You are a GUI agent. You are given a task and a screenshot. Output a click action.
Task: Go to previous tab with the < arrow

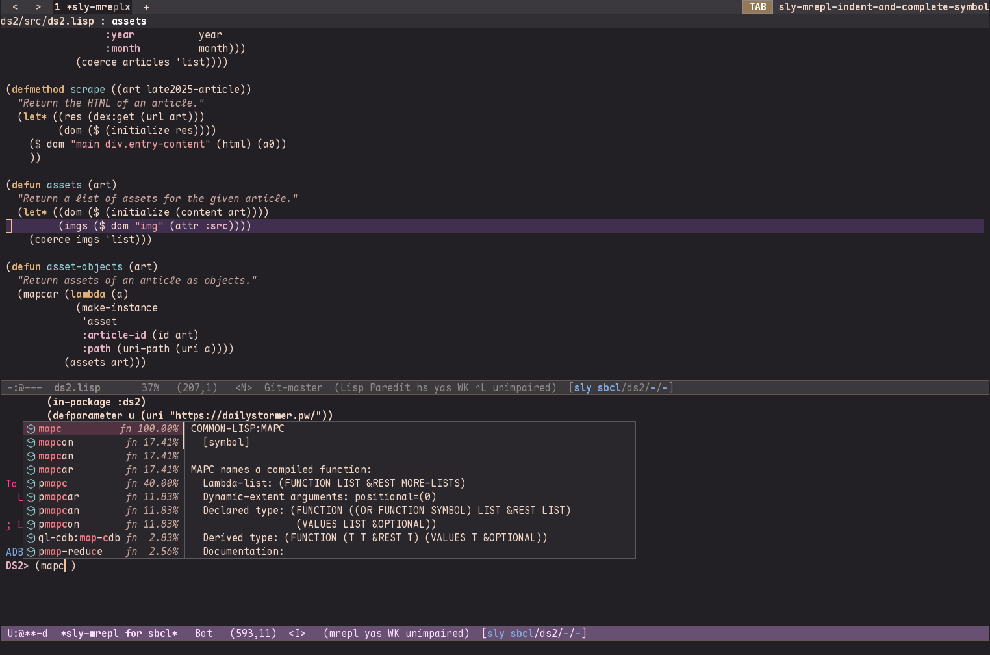click(15, 7)
